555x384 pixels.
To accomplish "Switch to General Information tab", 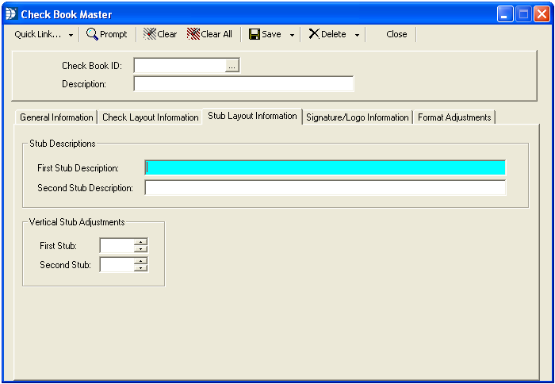I will [56, 117].
